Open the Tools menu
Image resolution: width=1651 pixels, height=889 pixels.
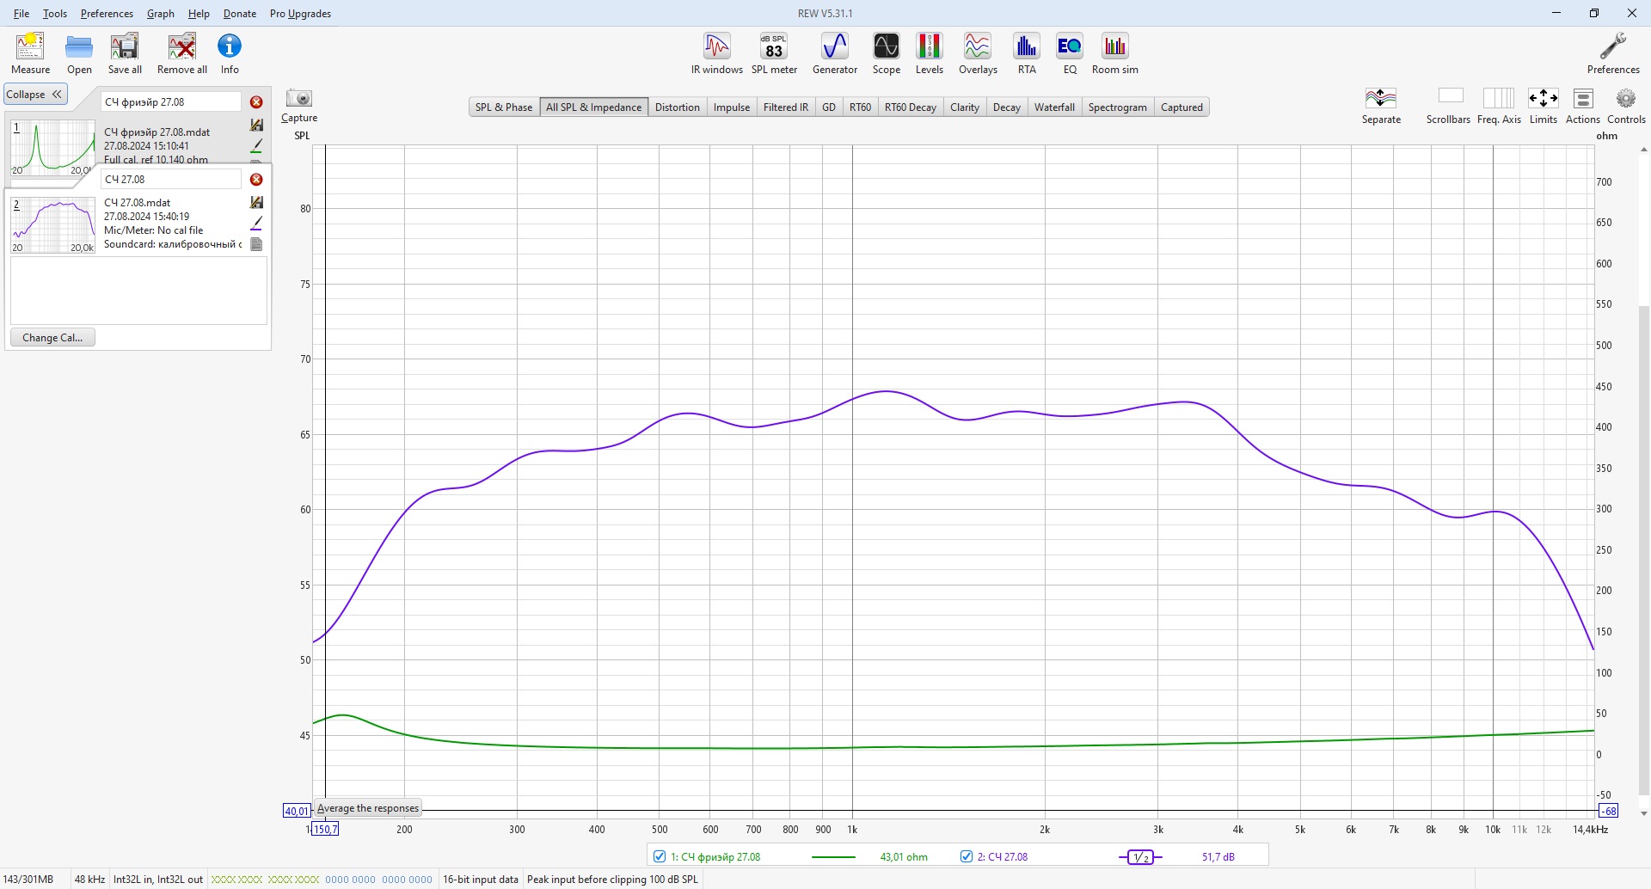coord(55,14)
